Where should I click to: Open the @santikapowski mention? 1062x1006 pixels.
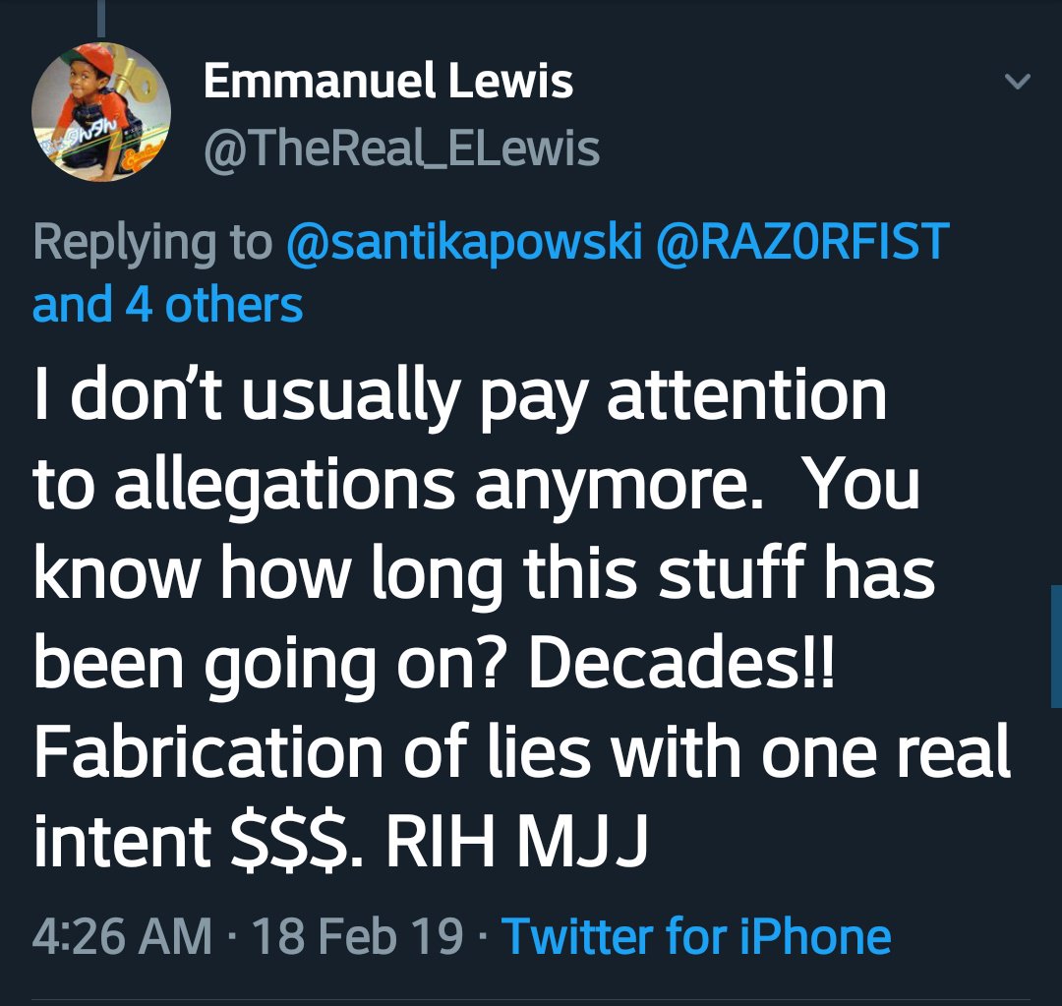click(x=464, y=241)
